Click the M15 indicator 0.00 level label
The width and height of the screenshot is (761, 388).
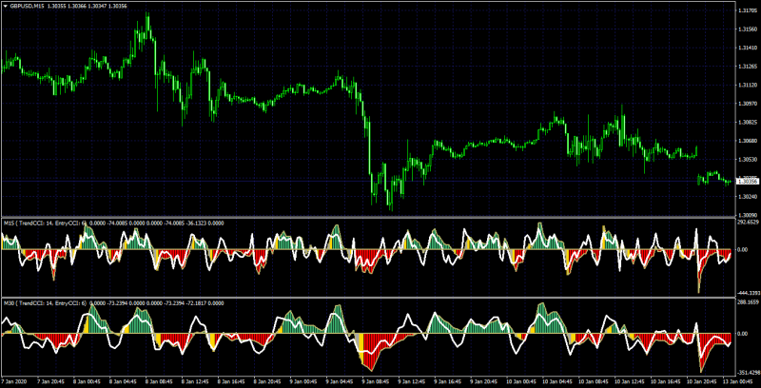coord(743,250)
